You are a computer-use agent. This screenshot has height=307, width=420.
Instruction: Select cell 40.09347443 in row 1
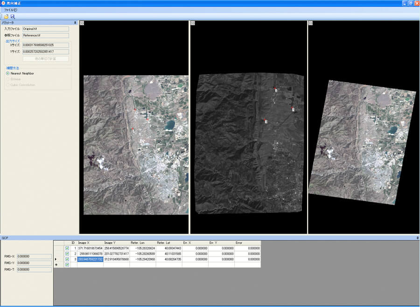(x=169, y=248)
